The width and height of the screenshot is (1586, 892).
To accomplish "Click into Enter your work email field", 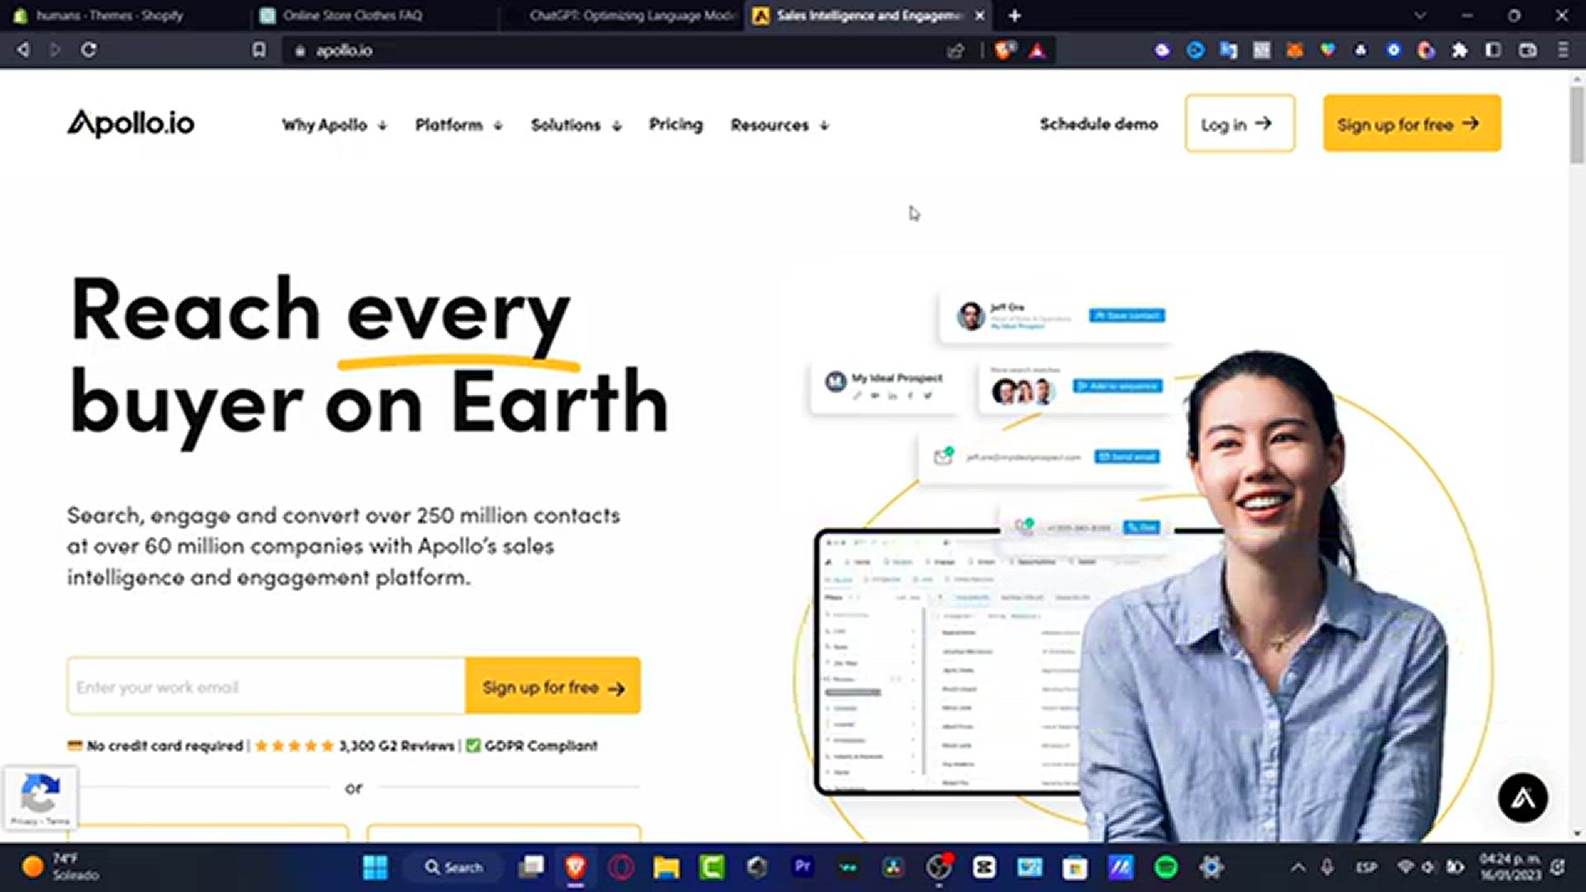I will pyautogui.click(x=266, y=686).
